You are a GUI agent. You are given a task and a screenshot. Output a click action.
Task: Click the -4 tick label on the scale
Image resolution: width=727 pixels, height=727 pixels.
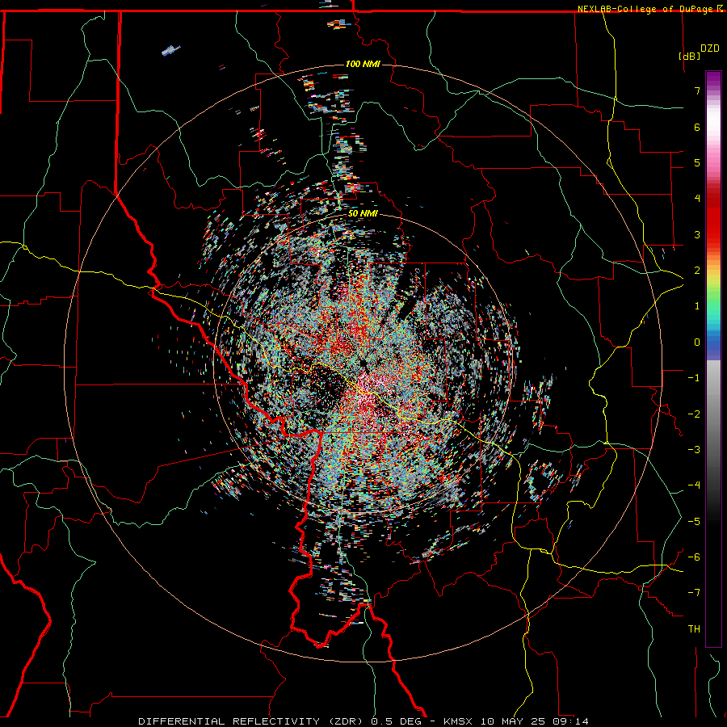[x=694, y=485]
